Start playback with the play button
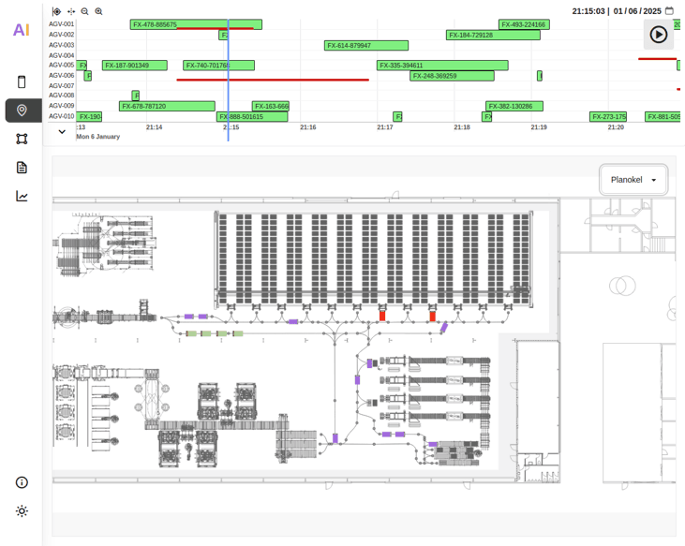685x546 pixels. [659, 35]
